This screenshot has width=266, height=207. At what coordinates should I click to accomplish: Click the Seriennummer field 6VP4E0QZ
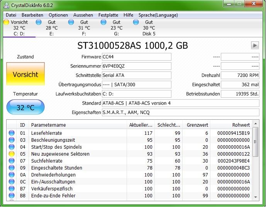pos(137,66)
